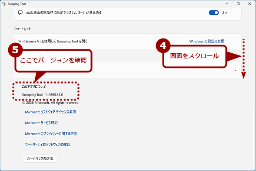Turn off the system audio toggle switch

[213, 13]
